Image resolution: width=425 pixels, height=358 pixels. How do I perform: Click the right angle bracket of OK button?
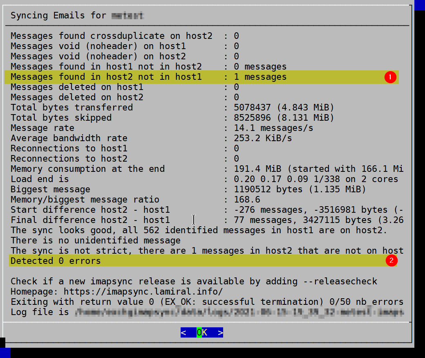(220, 333)
